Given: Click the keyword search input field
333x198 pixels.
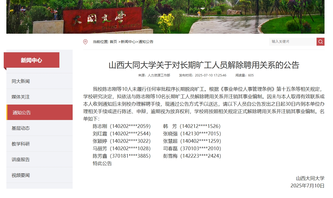Looking at the screenshot, I should coord(292,42).
